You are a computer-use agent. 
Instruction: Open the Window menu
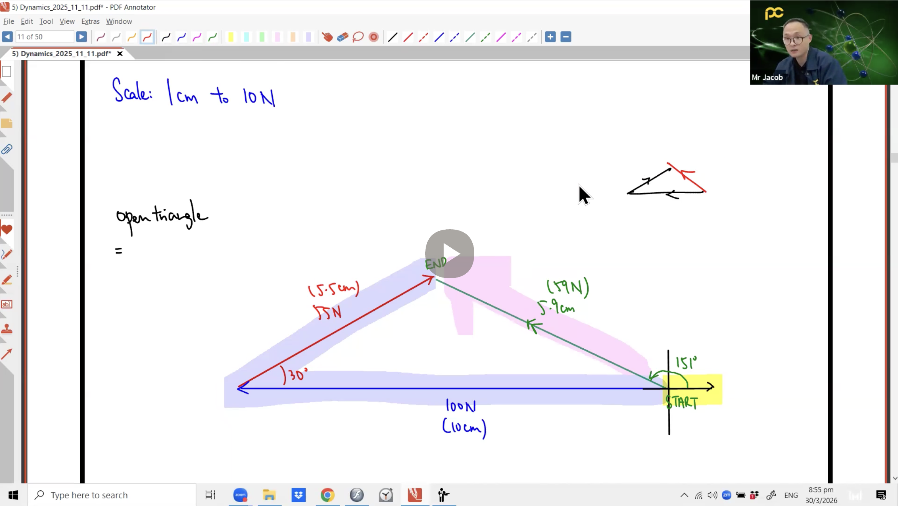(119, 21)
